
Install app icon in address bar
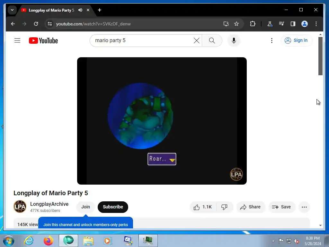click(226, 24)
